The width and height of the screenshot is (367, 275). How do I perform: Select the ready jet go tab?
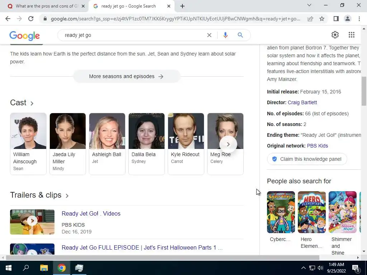[132, 6]
